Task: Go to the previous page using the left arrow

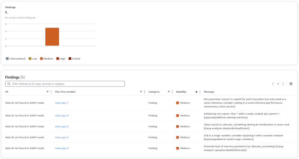Action: 273,84
